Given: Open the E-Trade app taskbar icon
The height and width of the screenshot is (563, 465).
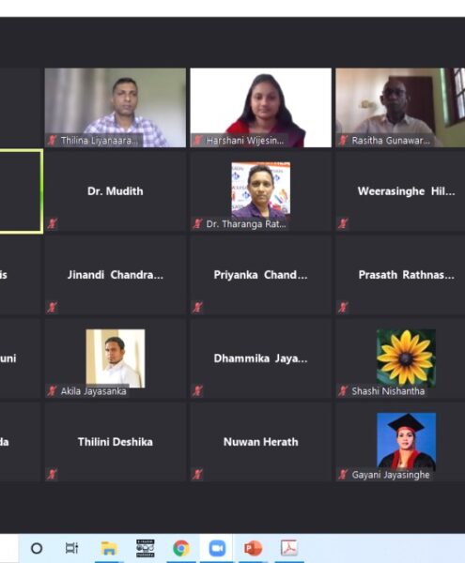Looking at the screenshot, I should [146, 548].
